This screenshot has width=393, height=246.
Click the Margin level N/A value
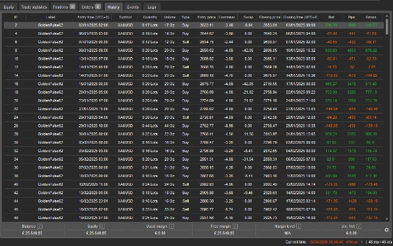click(288, 233)
